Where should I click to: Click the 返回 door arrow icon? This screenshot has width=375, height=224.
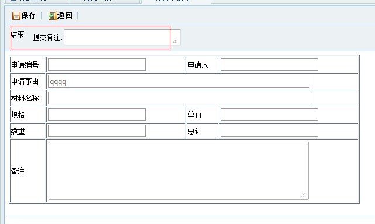[53, 16]
